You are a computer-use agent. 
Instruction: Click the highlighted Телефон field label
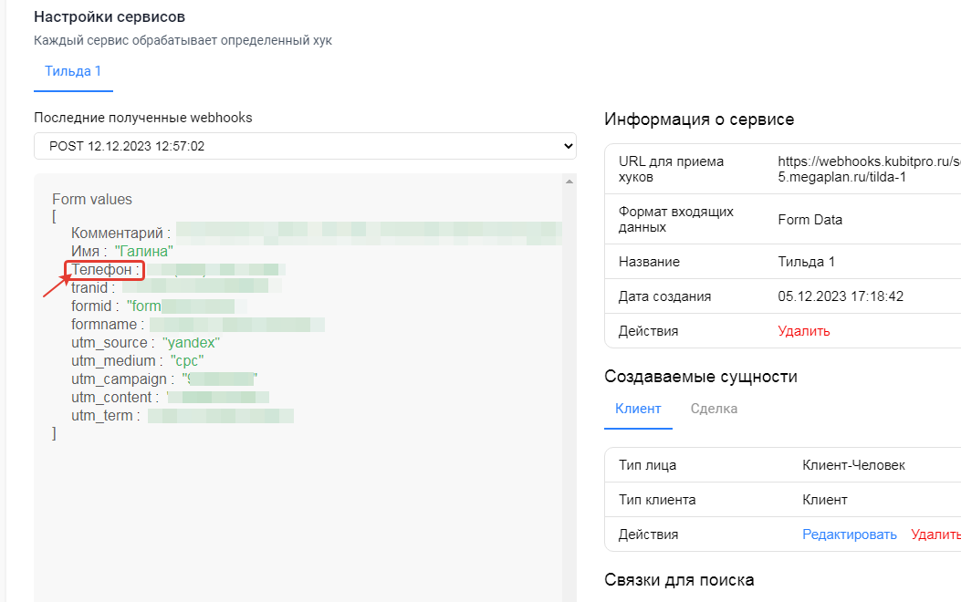pyautogui.click(x=106, y=270)
